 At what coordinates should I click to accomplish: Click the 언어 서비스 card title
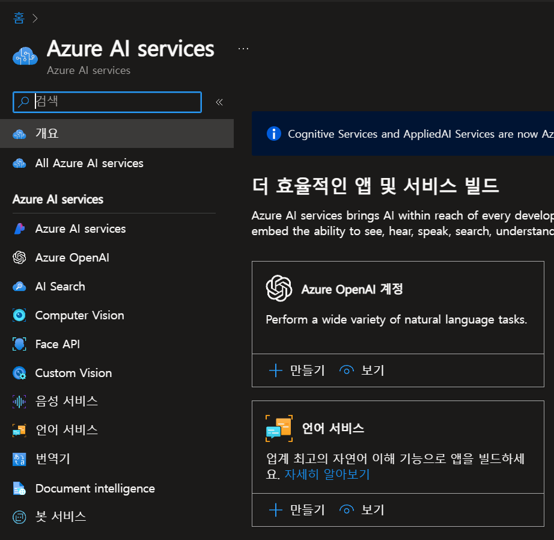pos(333,428)
